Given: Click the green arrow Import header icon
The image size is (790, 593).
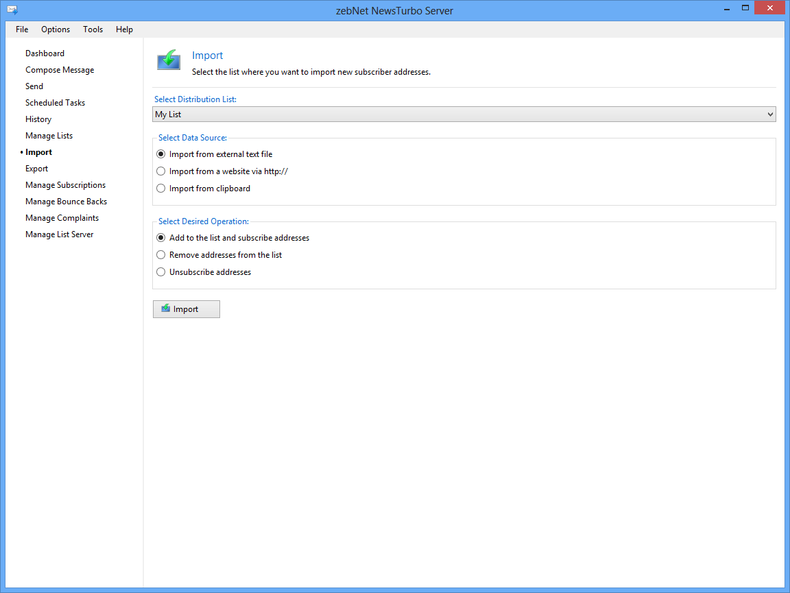Looking at the screenshot, I should pyautogui.click(x=169, y=60).
